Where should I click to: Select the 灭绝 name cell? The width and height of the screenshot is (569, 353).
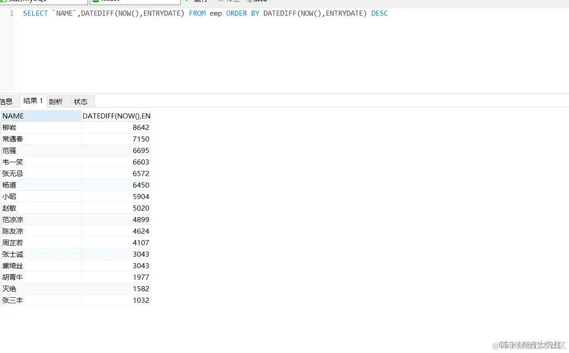point(41,289)
